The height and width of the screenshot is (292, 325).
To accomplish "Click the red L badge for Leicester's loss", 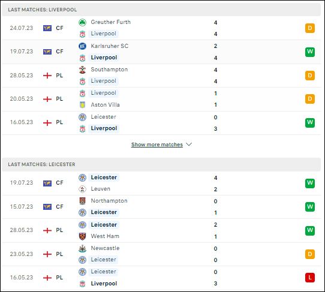I will point(310,278).
